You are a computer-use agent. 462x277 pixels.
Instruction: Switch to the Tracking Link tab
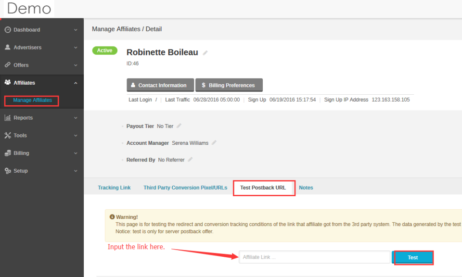tap(114, 188)
